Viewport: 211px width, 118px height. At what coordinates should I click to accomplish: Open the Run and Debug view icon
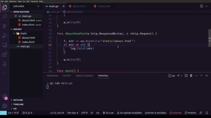5,36
